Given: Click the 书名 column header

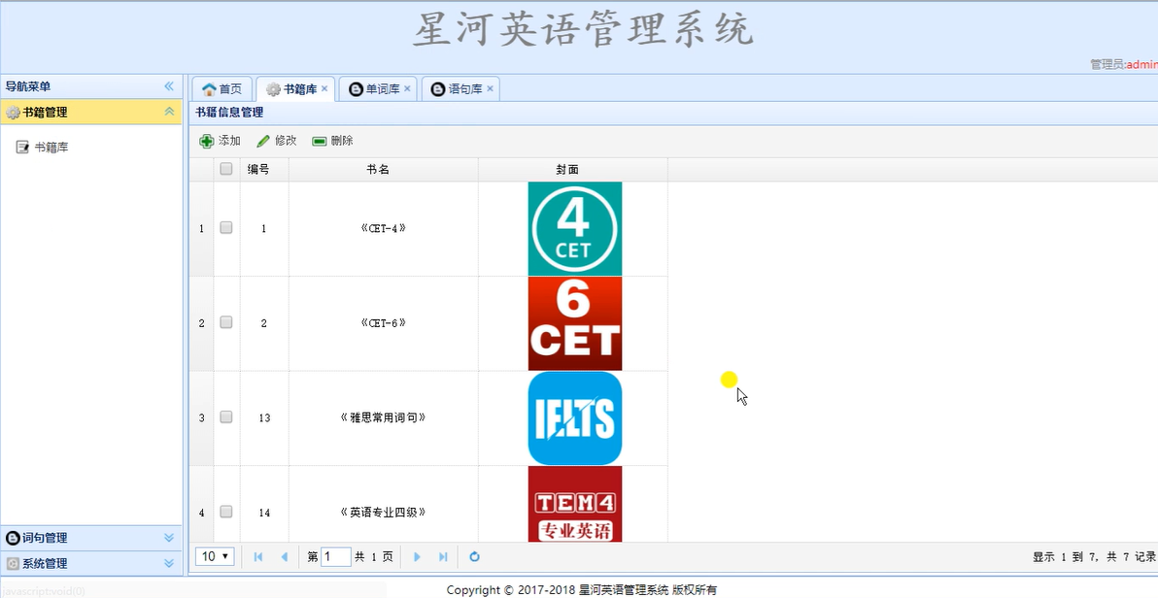Looking at the screenshot, I should coord(384,169).
